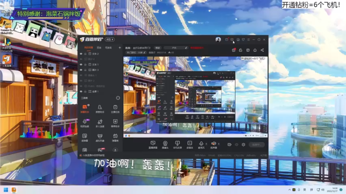Click the unlock padlock icon above preview
The width and height of the screenshot is (346, 194).
240,50
